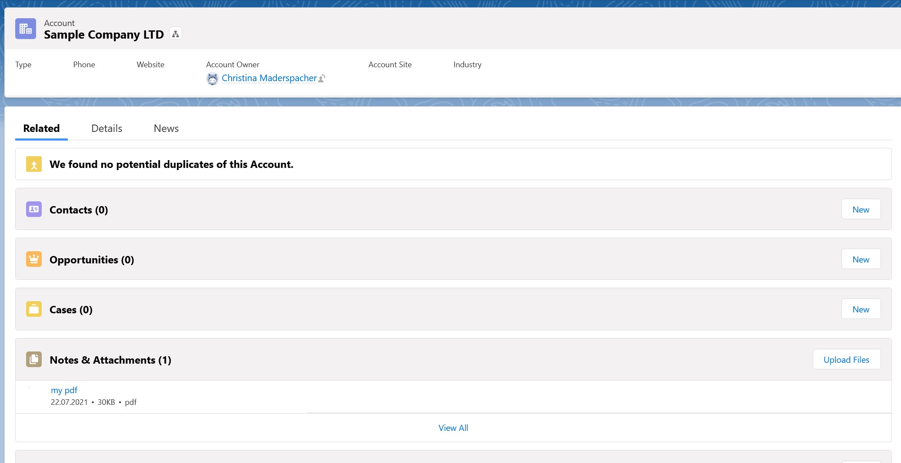View account hierarchy for Sample Company LTD
This screenshot has width=901, height=463.
[176, 34]
